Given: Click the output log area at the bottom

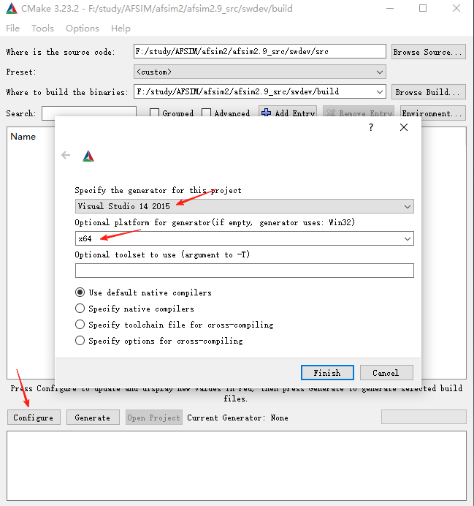Looking at the screenshot, I should (237, 466).
